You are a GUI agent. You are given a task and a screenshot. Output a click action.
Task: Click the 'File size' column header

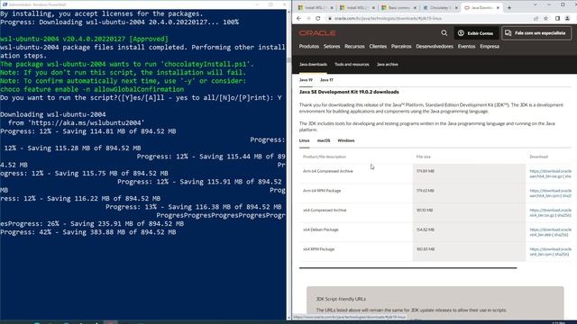click(423, 157)
